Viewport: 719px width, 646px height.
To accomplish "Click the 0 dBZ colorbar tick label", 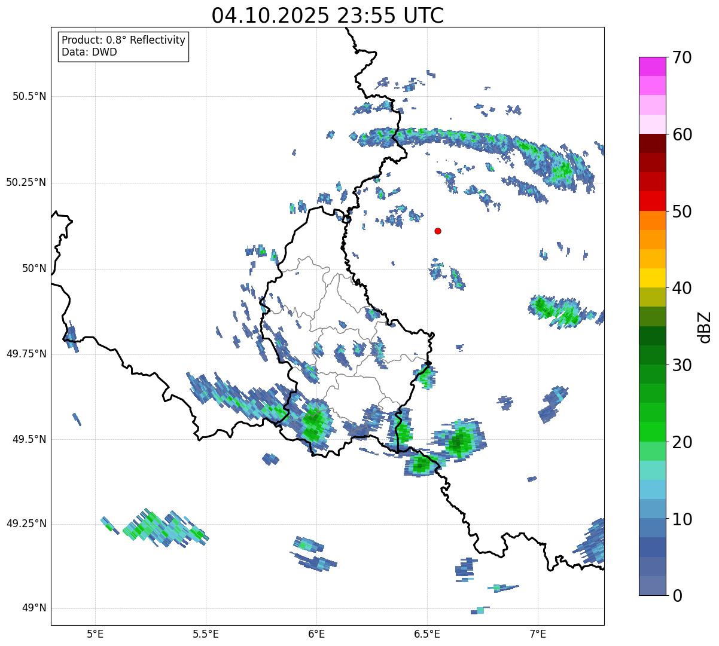I will tap(677, 596).
